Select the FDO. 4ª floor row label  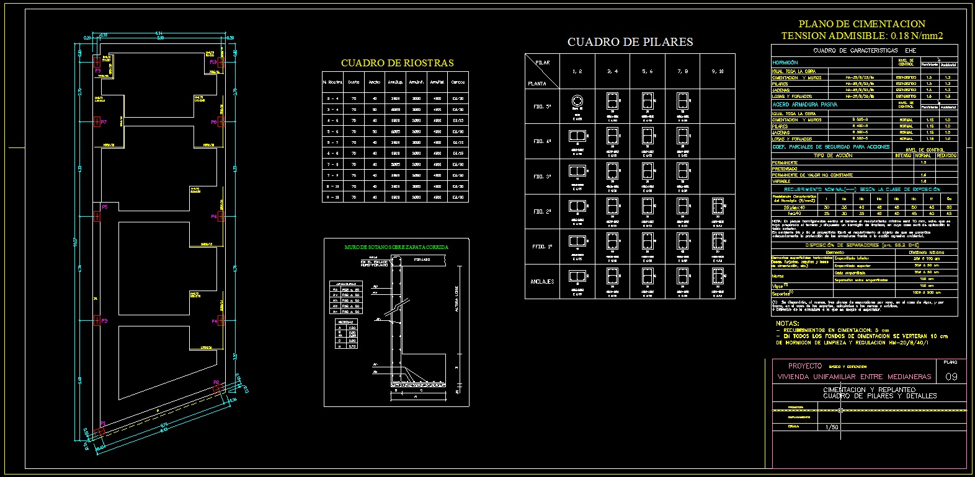(542, 141)
